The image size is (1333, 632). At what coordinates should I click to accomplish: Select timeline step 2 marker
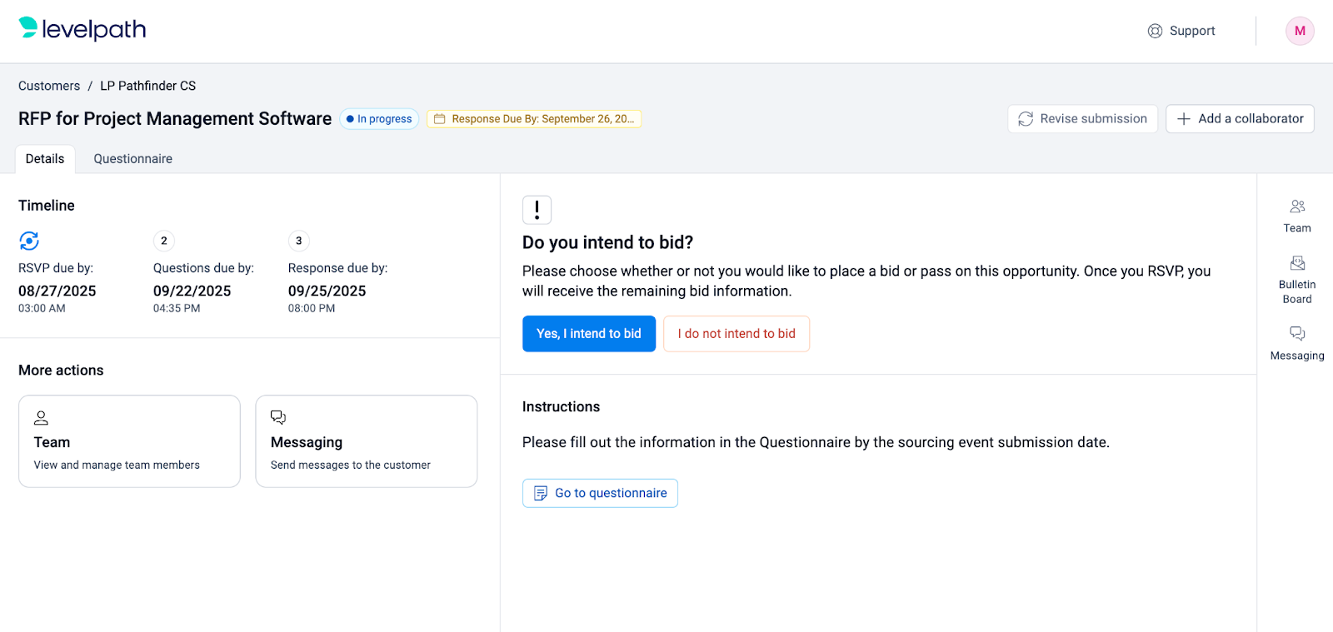pyautogui.click(x=164, y=241)
